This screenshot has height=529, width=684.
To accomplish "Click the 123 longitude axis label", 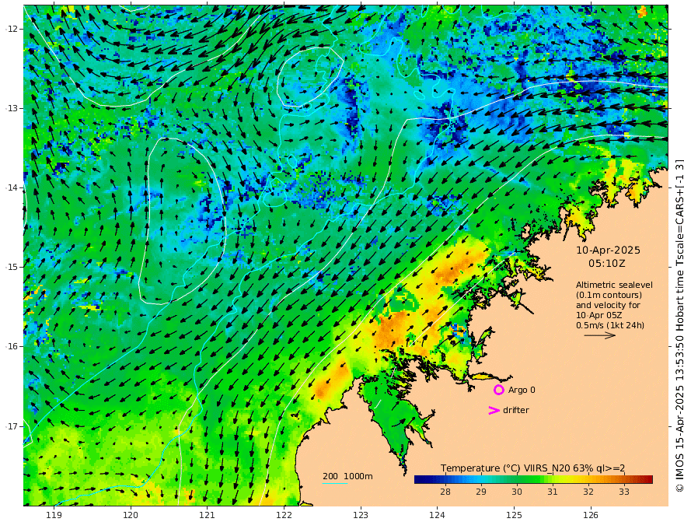I will 361,515.
